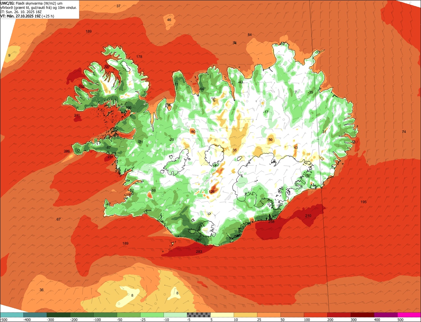Screen dimensions: 421x322
Task: Click the map value "227" on the Westfjords
Action: click(107, 67)
